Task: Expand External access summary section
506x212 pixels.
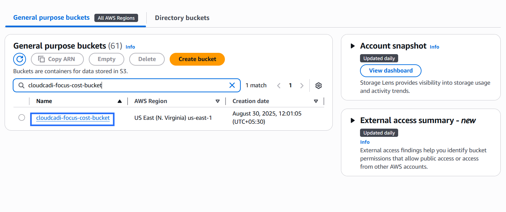Action: (x=353, y=120)
